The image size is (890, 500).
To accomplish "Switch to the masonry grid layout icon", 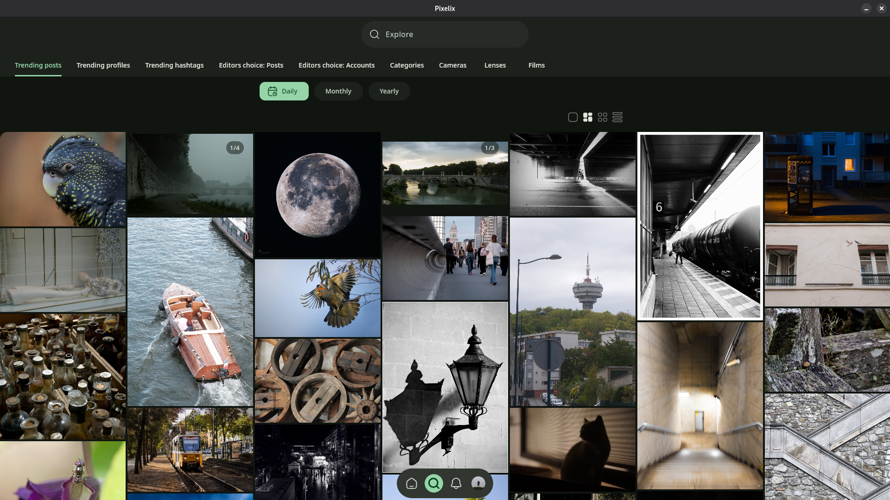I will tap(588, 117).
